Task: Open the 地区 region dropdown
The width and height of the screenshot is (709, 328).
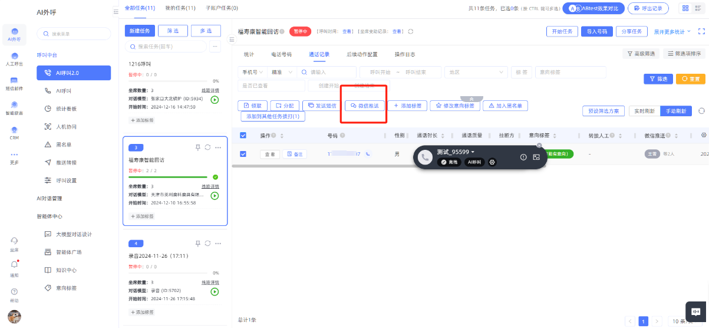Action: pos(476,72)
